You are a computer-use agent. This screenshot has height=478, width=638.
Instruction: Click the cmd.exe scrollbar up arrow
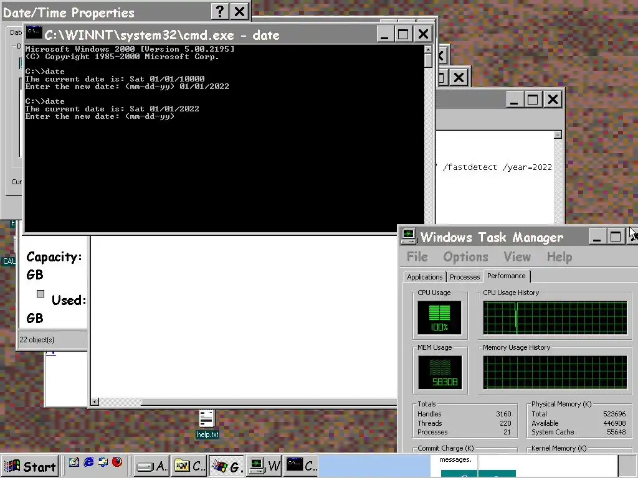[x=427, y=49]
